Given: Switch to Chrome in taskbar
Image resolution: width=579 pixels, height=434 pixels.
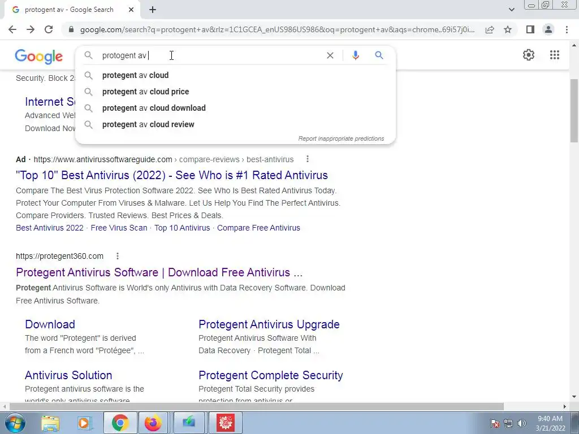Looking at the screenshot, I should pos(120,423).
